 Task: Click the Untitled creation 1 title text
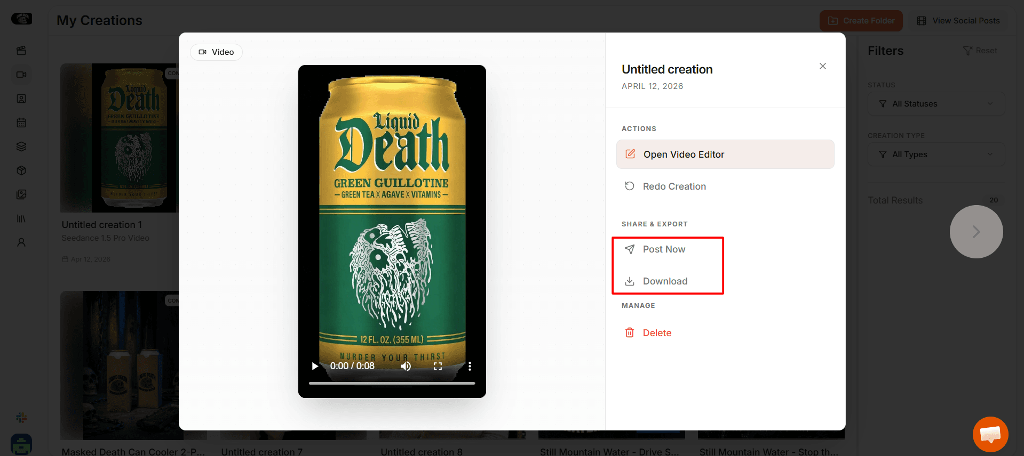pyautogui.click(x=102, y=225)
